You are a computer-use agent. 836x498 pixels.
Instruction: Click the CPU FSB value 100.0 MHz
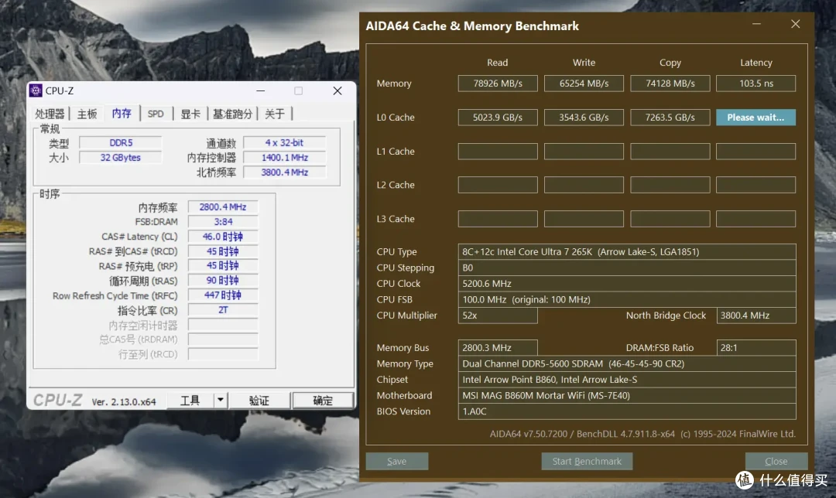point(627,300)
